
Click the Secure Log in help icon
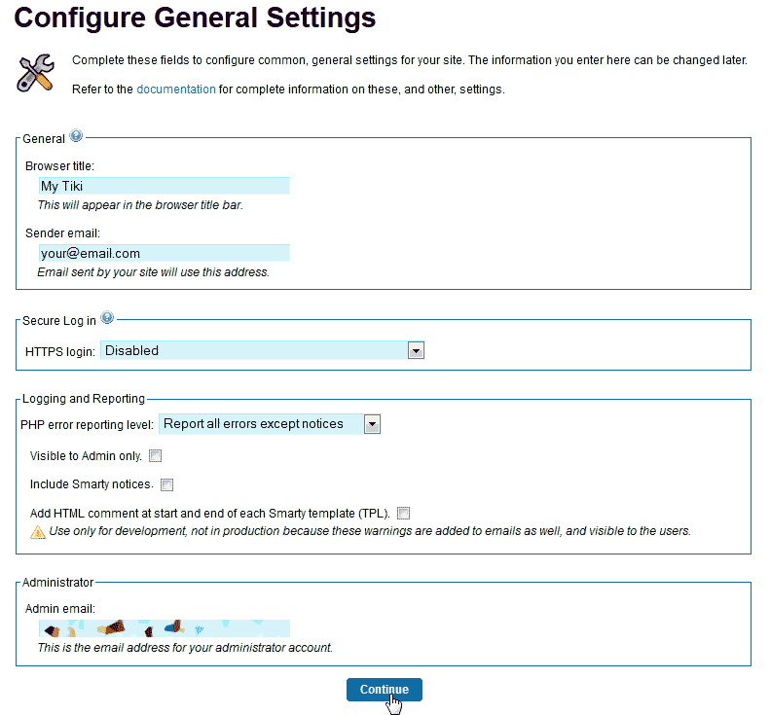tap(107, 318)
